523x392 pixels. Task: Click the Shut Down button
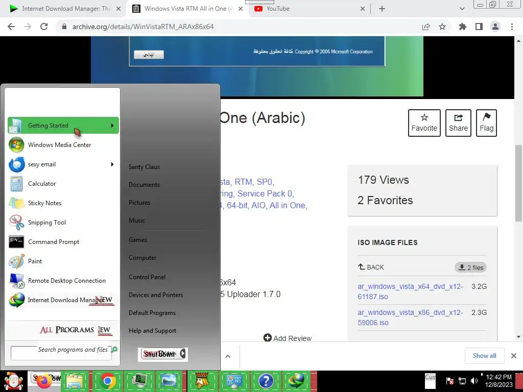pyautogui.click(x=160, y=354)
